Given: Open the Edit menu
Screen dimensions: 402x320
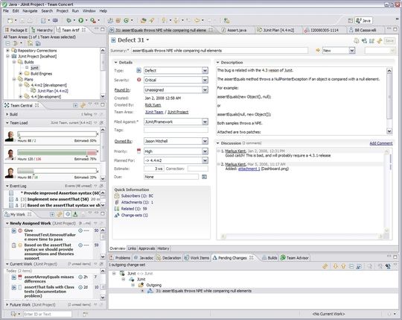Looking at the screenshot, I should click(x=16, y=11).
